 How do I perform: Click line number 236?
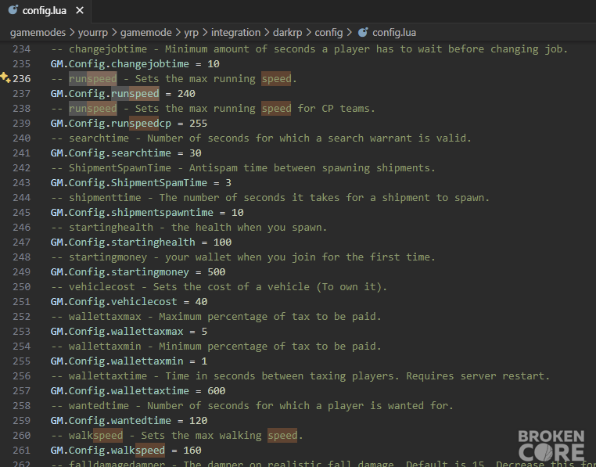click(x=22, y=79)
